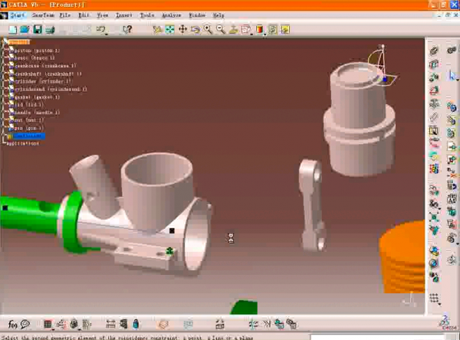Click the isometric quick view cube icon
This screenshot has width=460, height=340.
(x=245, y=29)
